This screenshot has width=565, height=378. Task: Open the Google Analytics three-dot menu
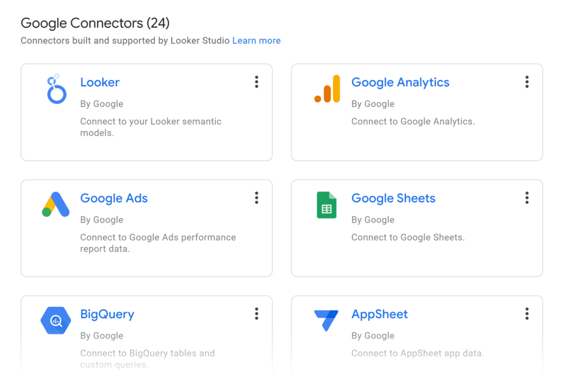[x=527, y=82]
